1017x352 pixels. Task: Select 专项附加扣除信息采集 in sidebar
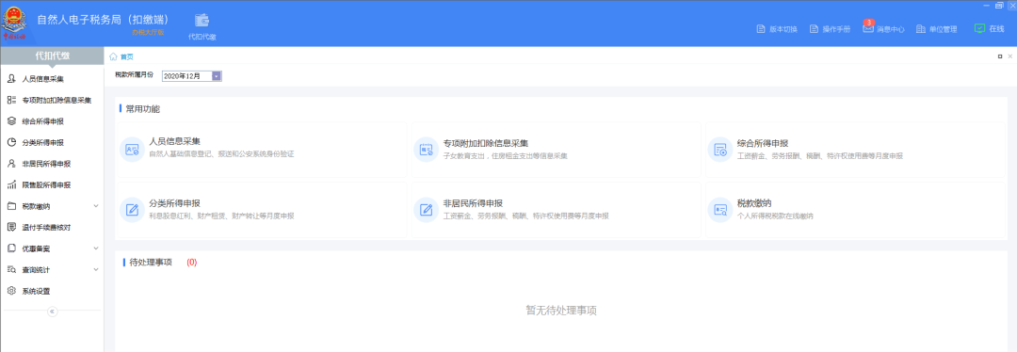(x=52, y=101)
